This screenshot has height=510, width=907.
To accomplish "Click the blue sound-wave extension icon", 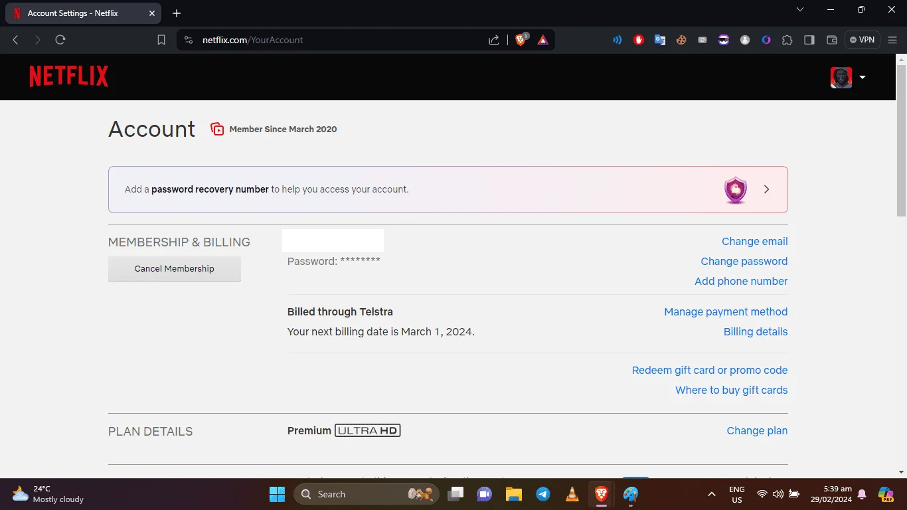I will tap(618, 40).
